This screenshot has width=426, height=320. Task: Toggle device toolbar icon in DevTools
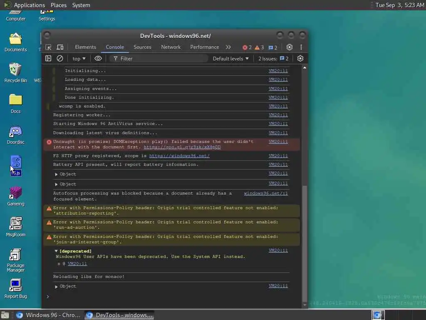60,47
